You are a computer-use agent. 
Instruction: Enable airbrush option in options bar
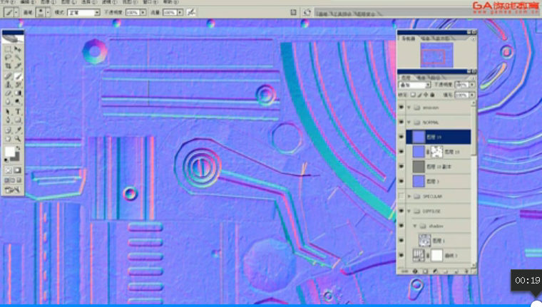[191, 12]
